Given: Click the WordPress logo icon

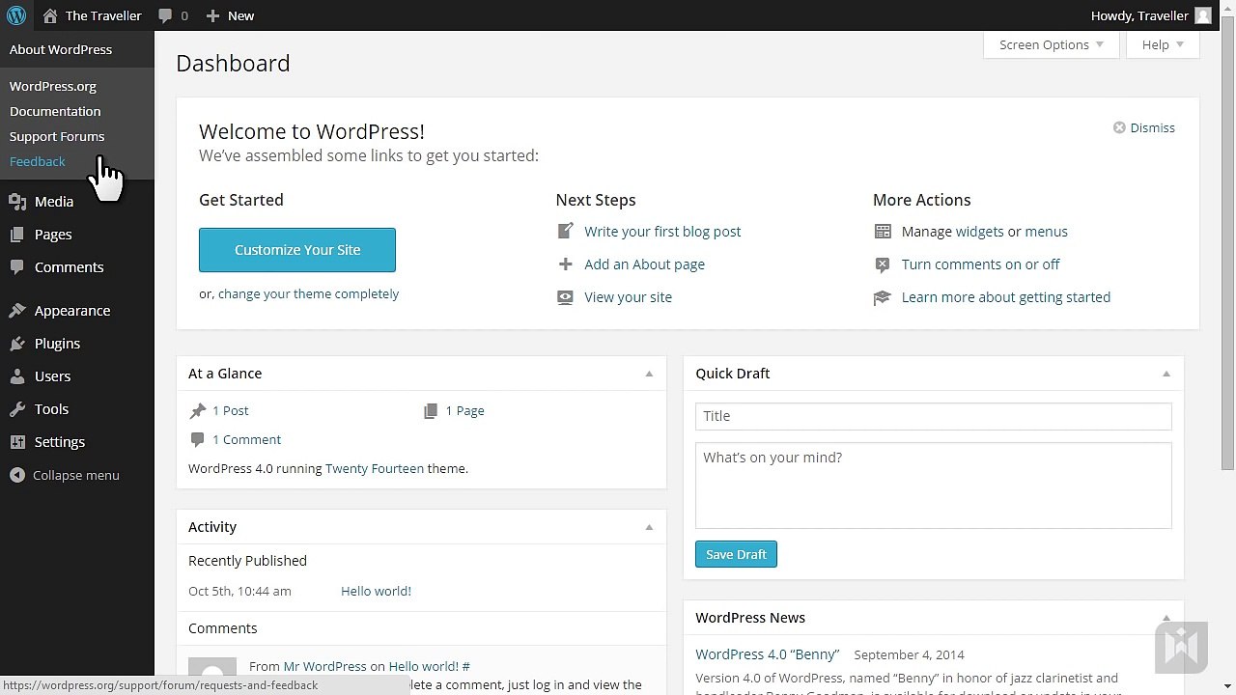Looking at the screenshot, I should point(16,15).
